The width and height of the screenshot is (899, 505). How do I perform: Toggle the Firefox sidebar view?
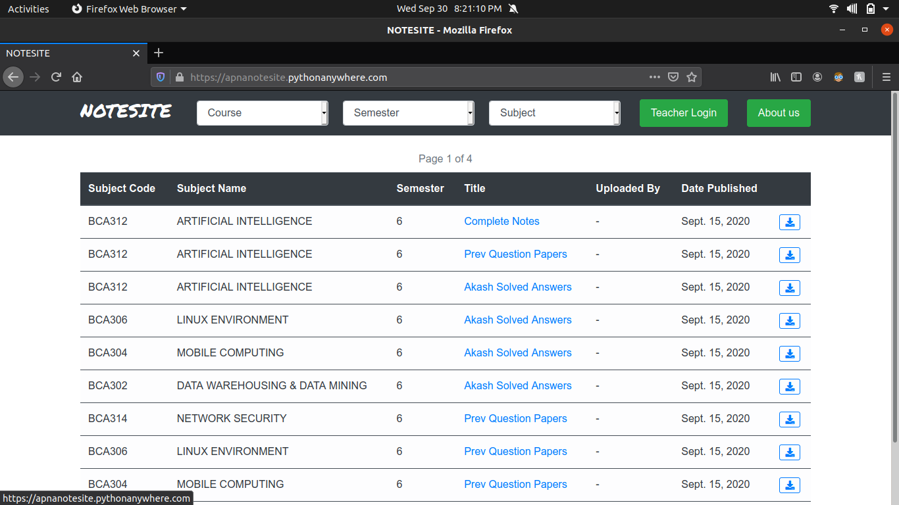[796, 77]
